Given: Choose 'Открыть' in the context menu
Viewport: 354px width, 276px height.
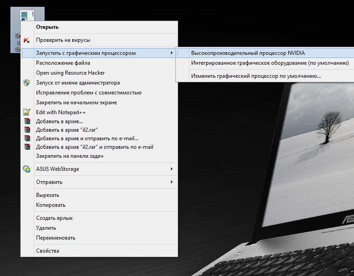Looking at the screenshot, I should (x=99, y=27).
